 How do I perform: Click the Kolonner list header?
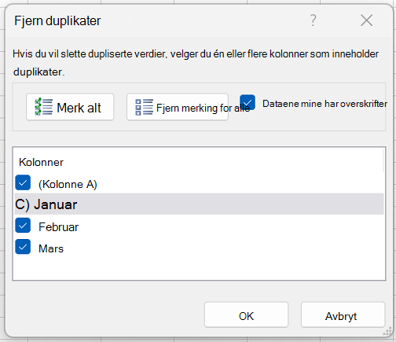click(x=41, y=162)
